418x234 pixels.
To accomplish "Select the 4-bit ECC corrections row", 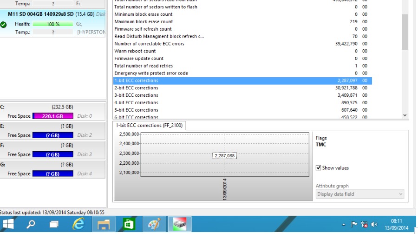I will [x=242, y=102].
